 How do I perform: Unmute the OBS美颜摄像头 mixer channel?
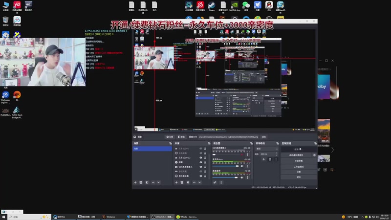coord(242,154)
